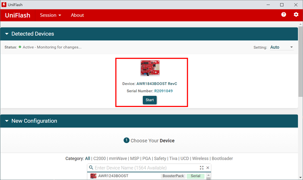303x180 pixels.
Task: Minimize the UniFlash window
Action: [268, 5]
